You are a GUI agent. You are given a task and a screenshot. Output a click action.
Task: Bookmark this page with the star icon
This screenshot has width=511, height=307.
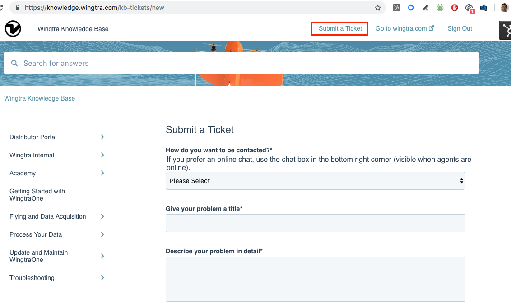coord(377,7)
